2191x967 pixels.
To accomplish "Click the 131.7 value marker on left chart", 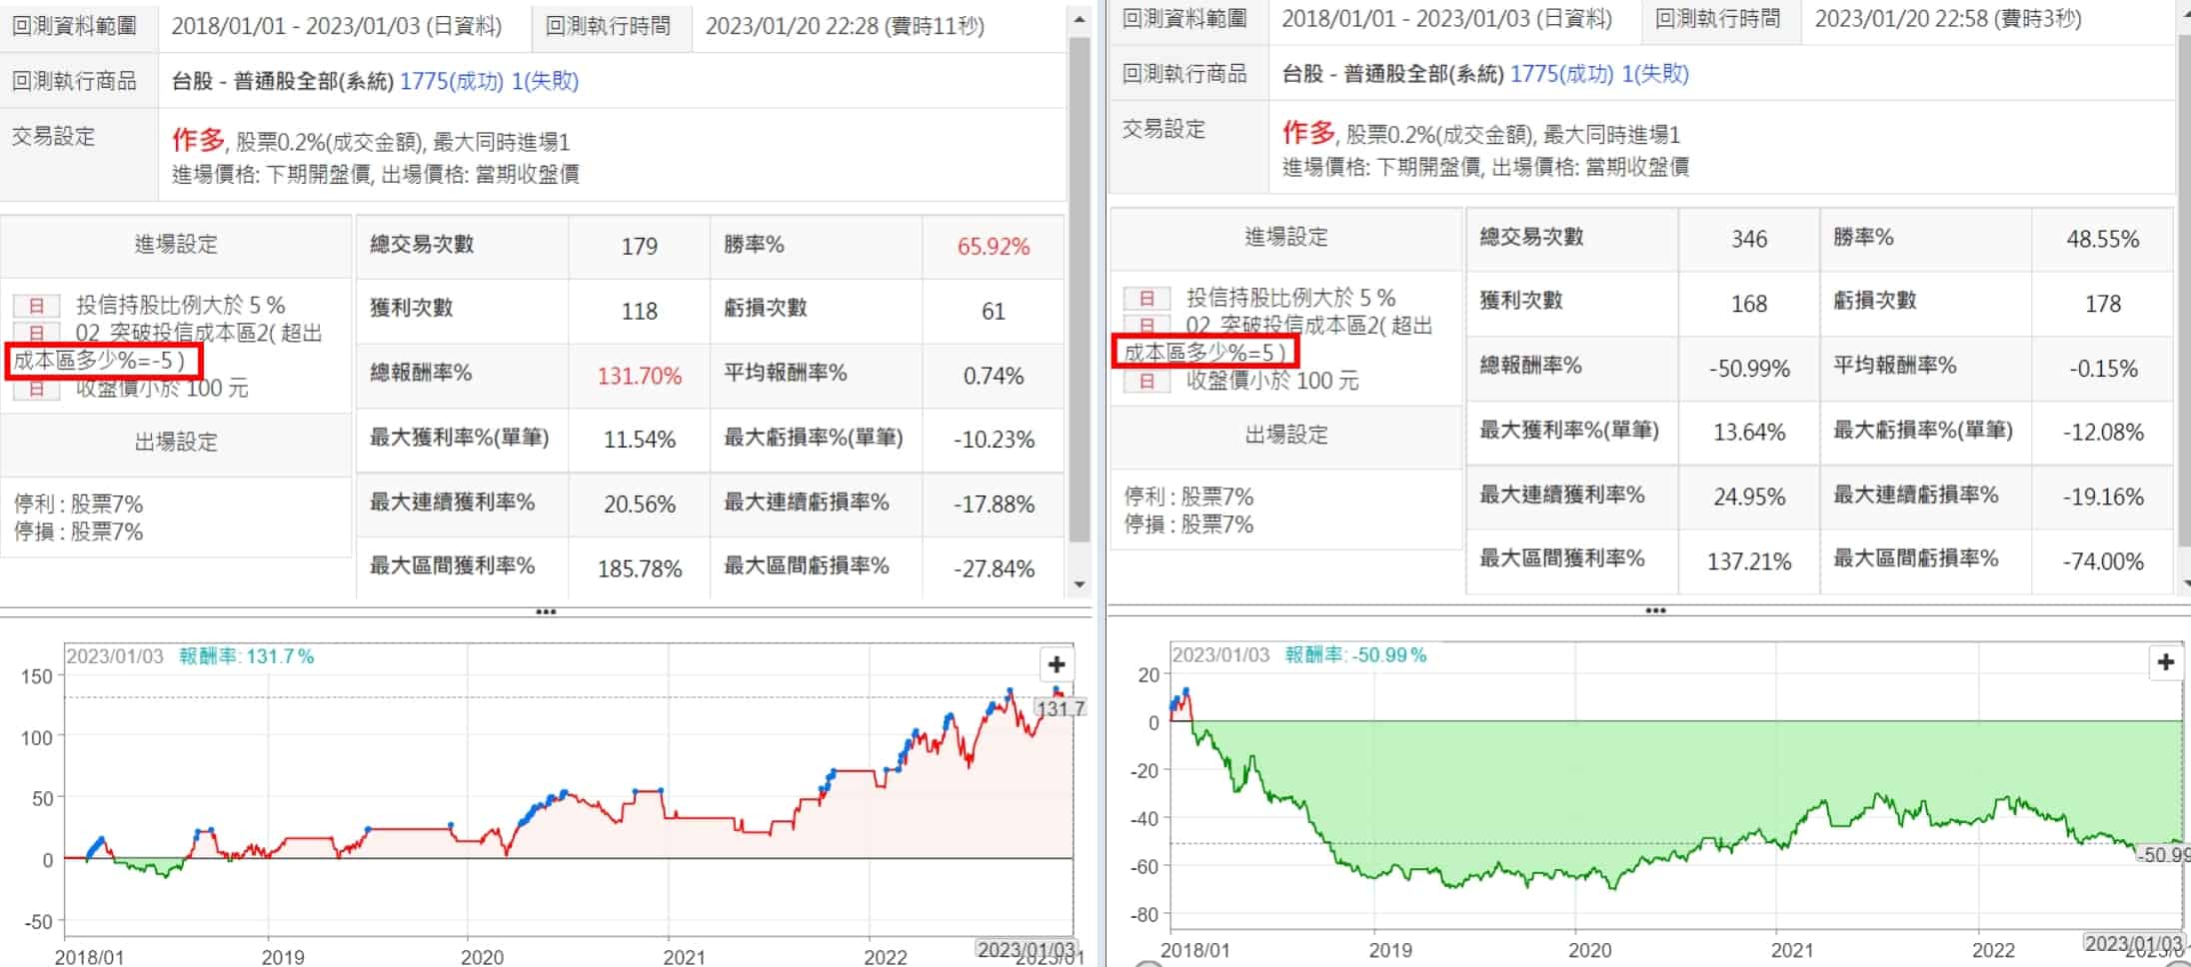I will click(1061, 708).
